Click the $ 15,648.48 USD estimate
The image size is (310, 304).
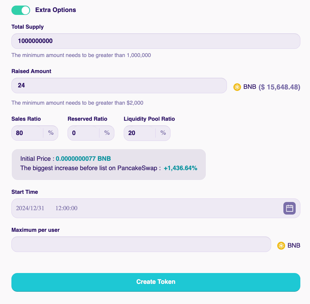[279, 87]
